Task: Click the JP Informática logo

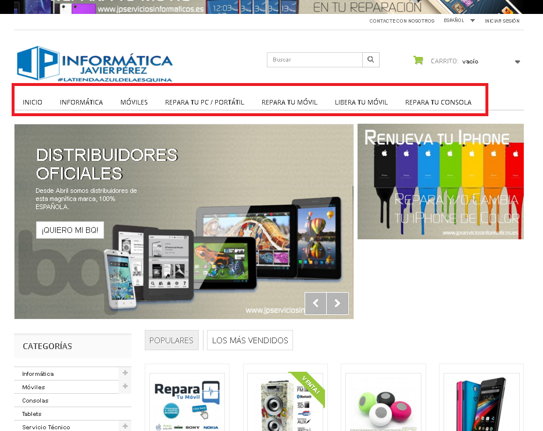Action: point(95,64)
